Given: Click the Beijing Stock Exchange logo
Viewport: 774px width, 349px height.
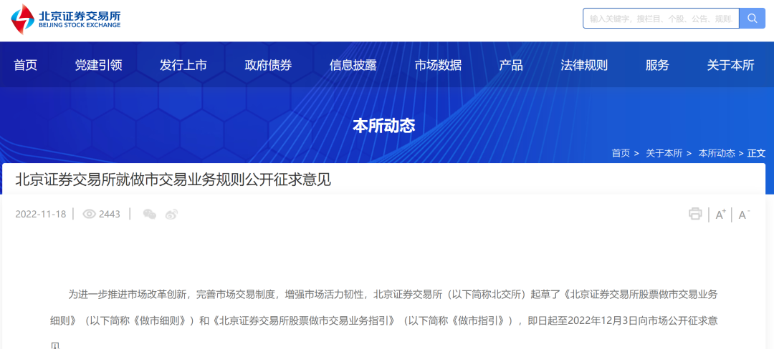Looking at the screenshot, I should [66, 20].
